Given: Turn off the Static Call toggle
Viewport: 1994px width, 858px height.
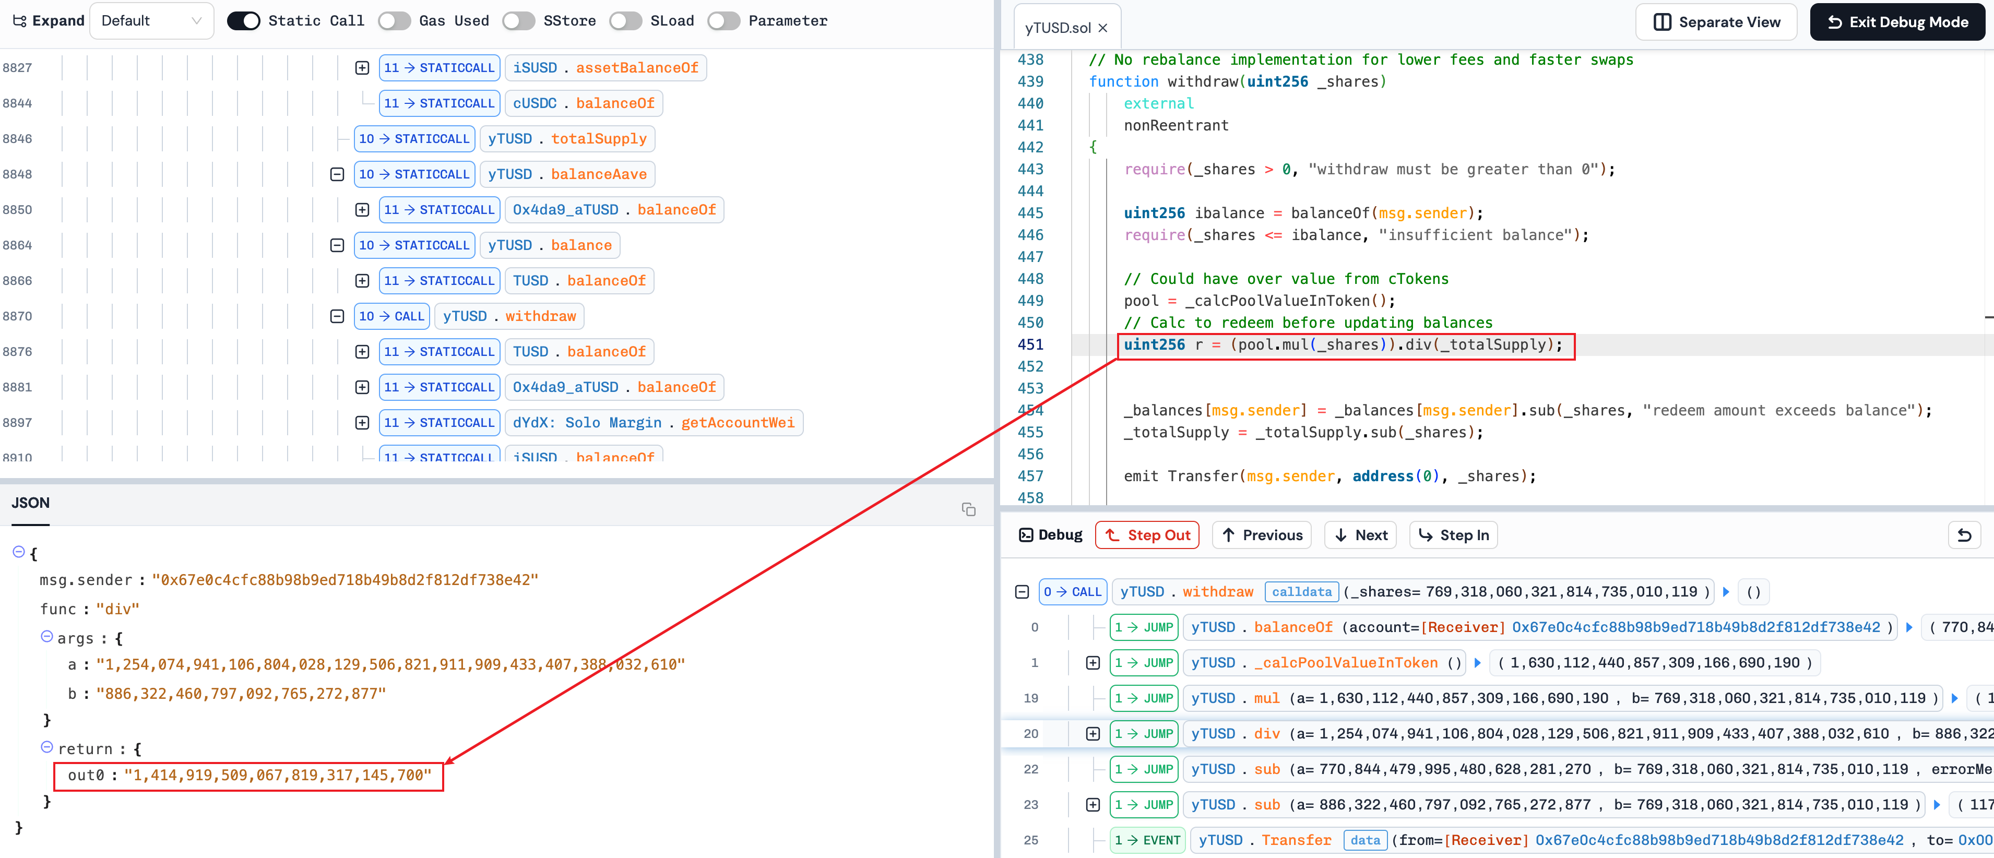Looking at the screenshot, I should tap(243, 21).
